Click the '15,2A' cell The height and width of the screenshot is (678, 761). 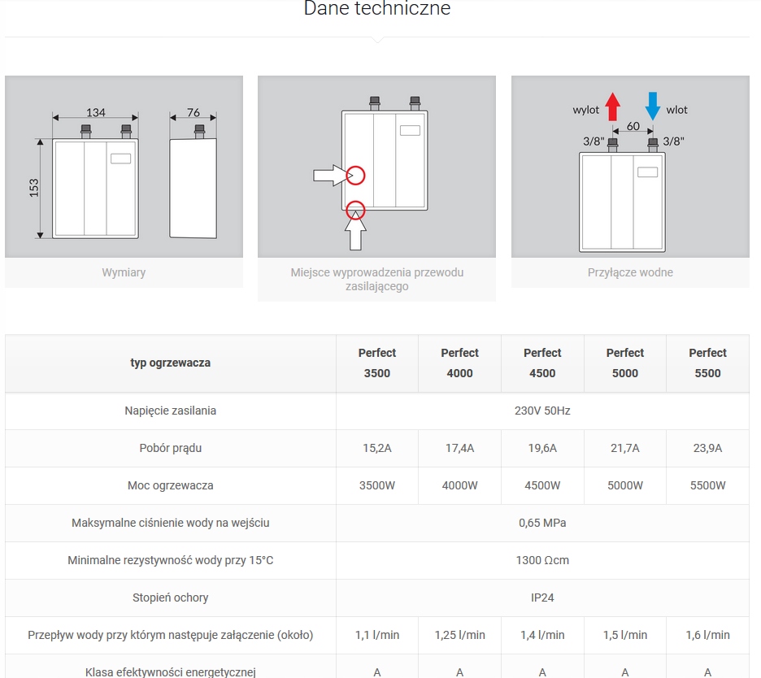377,448
